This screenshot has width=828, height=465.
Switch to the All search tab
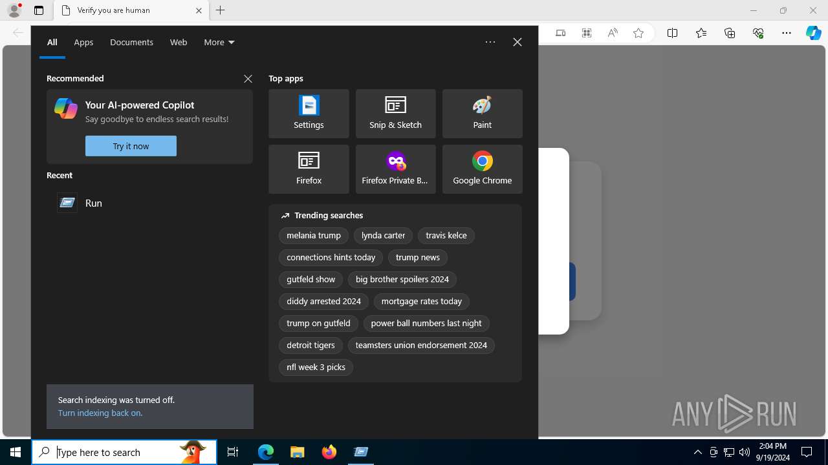tap(52, 42)
